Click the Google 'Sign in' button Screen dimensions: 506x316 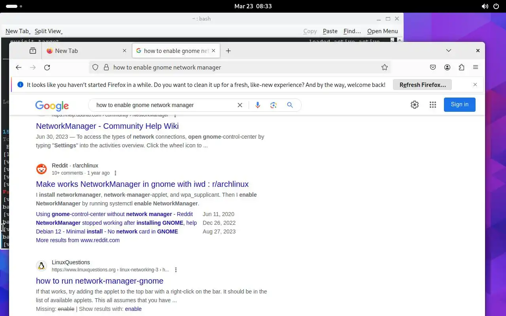pyautogui.click(x=459, y=105)
